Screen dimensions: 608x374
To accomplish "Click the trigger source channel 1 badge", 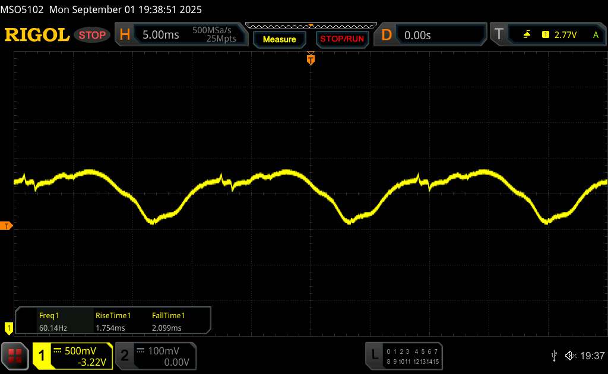I will pos(546,35).
